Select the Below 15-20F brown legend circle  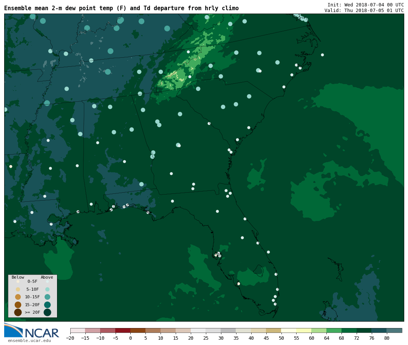pos(18,305)
